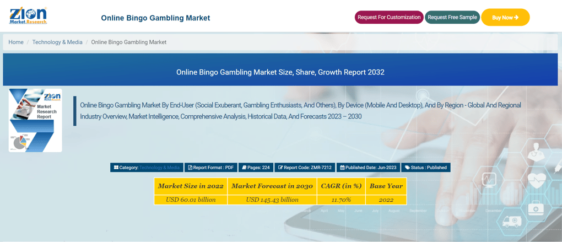
Task: Click the 2022 base year value cell
Action: click(x=386, y=200)
